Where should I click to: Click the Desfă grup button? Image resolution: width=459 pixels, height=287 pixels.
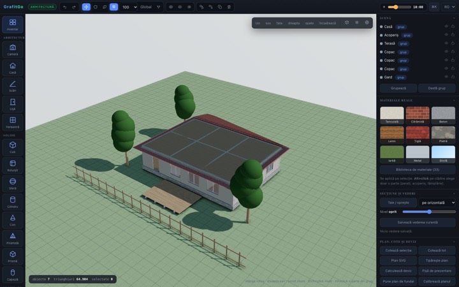(x=437, y=88)
